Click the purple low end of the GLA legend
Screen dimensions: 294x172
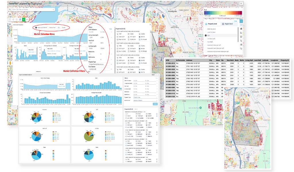(x=205, y=13)
